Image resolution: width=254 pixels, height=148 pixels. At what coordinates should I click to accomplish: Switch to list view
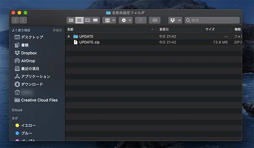point(79,20)
